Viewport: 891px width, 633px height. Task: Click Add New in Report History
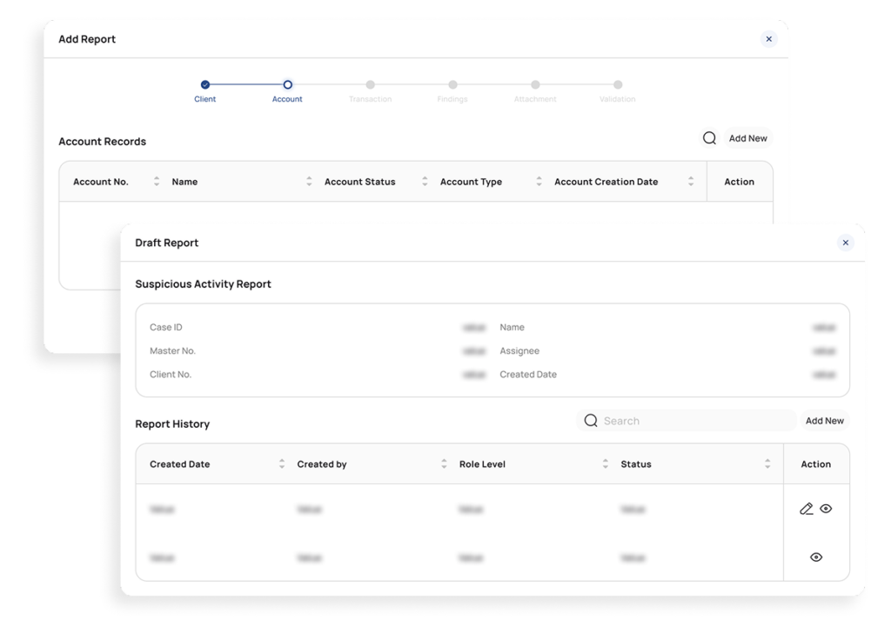point(824,420)
